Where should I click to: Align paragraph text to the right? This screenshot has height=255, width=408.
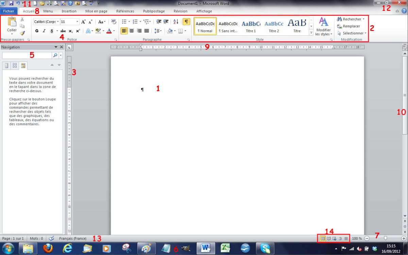coord(139,31)
